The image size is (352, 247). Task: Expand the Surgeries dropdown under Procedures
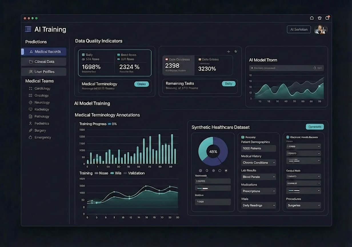[303, 205]
